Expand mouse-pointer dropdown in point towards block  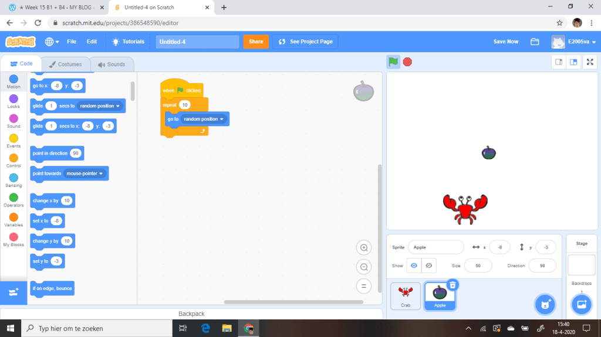(101, 173)
